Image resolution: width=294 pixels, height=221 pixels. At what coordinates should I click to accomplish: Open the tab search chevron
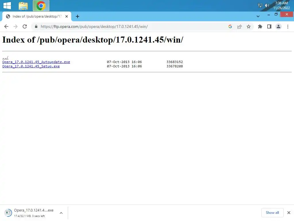258,16
